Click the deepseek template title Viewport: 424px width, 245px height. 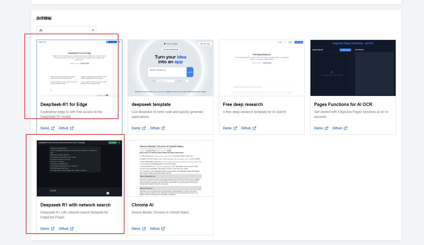pos(151,104)
